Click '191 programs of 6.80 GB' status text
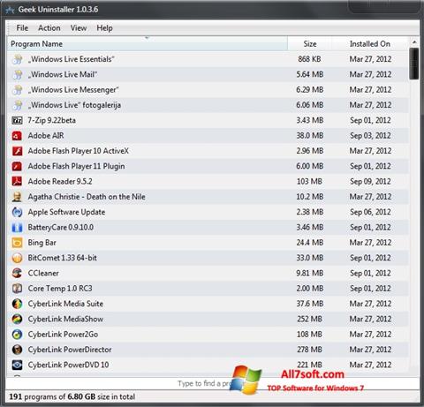Screen dimensions: 424x407 [x=72, y=397]
